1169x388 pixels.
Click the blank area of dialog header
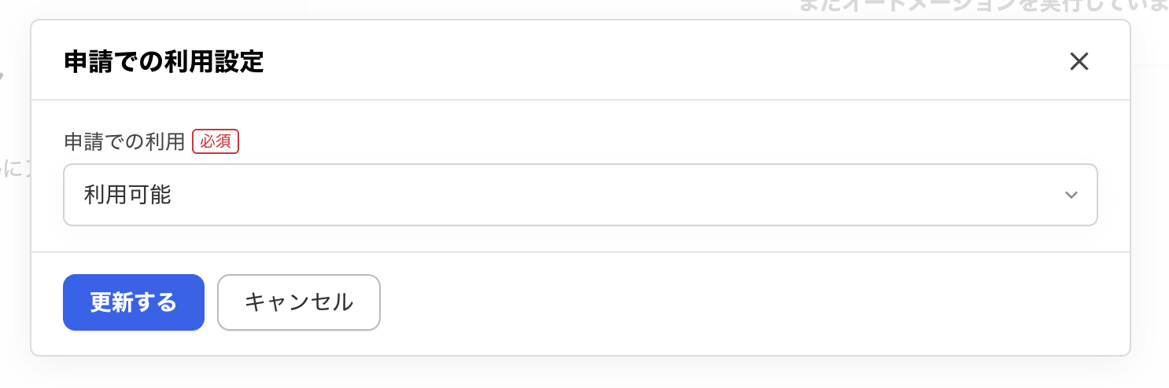pos(629,61)
